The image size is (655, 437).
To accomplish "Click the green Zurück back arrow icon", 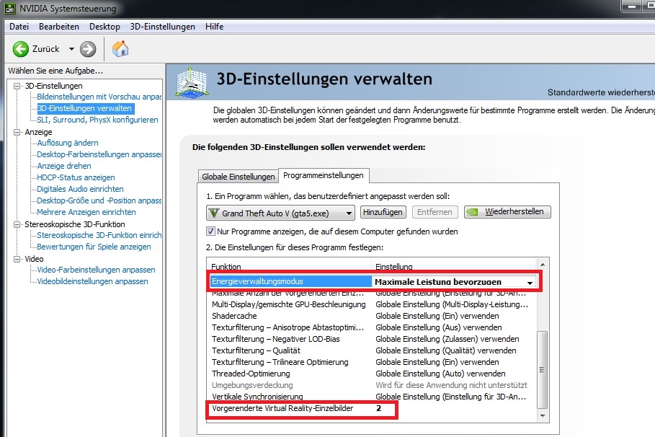I will 20,49.
